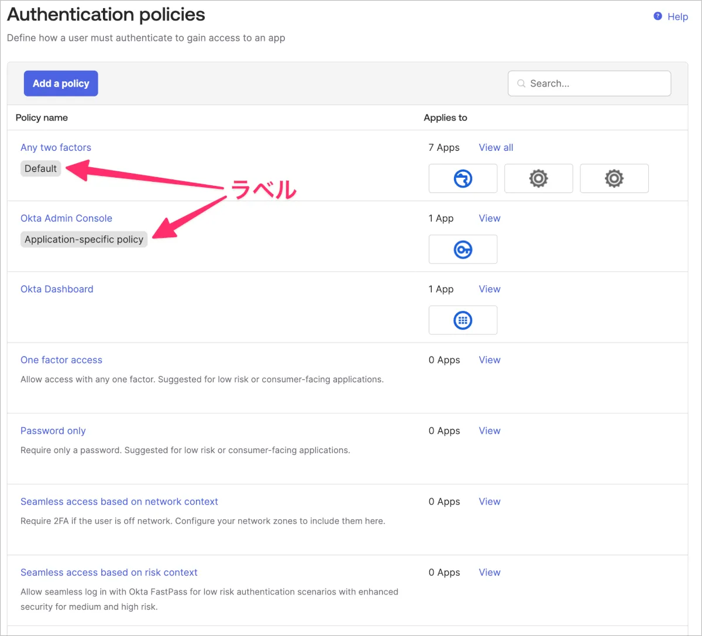Open the Okta Dashboard policy link

(x=57, y=289)
